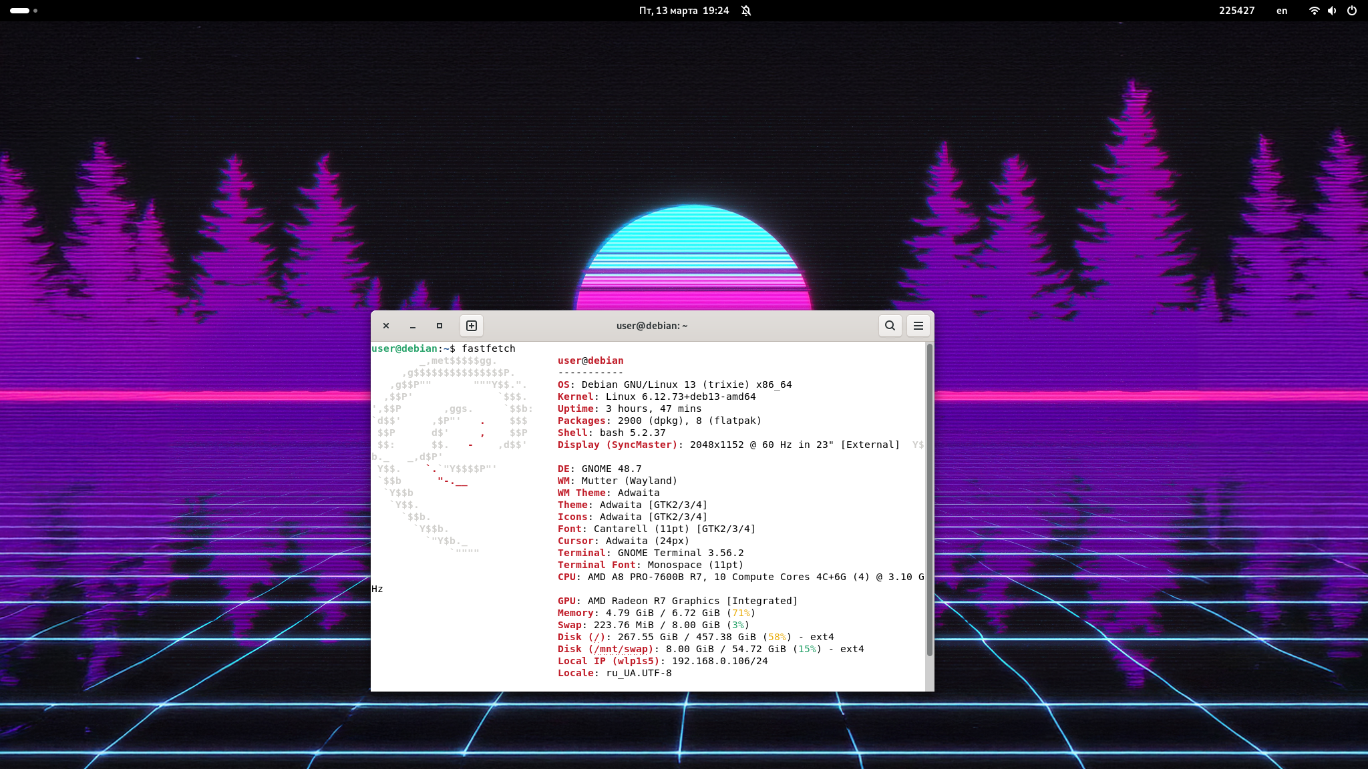Open the clock and calendar menu
The height and width of the screenshot is (769, 1368).
pyautogui.click(x=684, y=11)
